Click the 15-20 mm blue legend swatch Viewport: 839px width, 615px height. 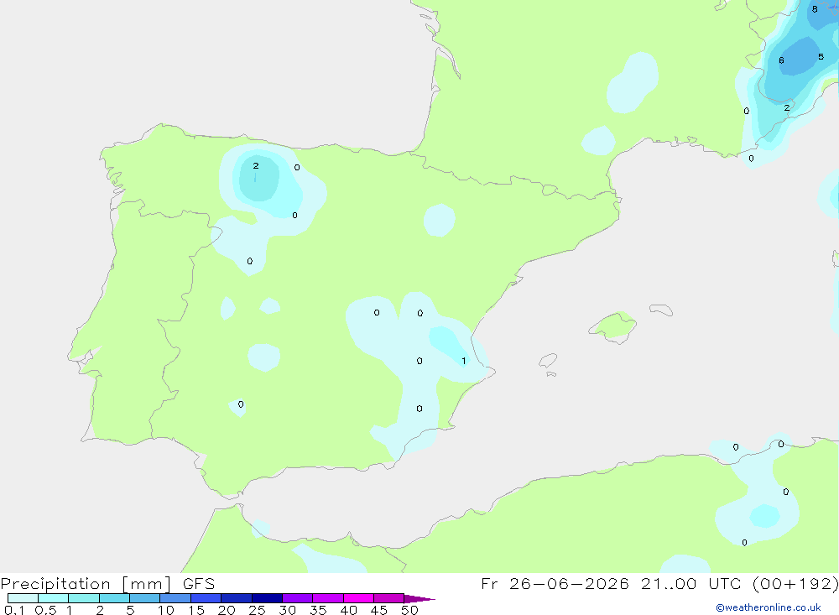206,598
